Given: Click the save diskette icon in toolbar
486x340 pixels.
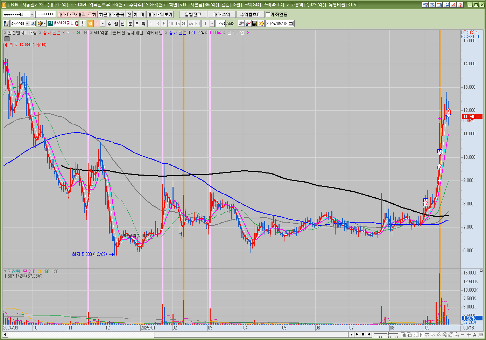Looking at the screenshot, I should [x=255, y=23].
